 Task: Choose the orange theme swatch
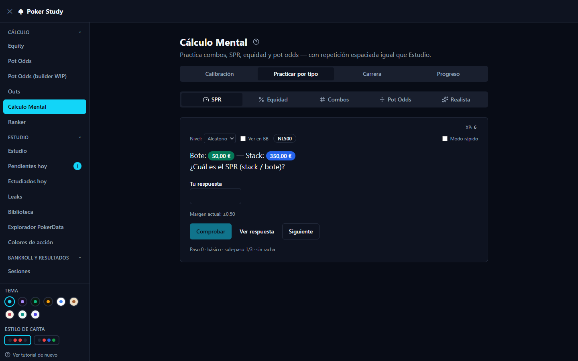pos(48,302)
